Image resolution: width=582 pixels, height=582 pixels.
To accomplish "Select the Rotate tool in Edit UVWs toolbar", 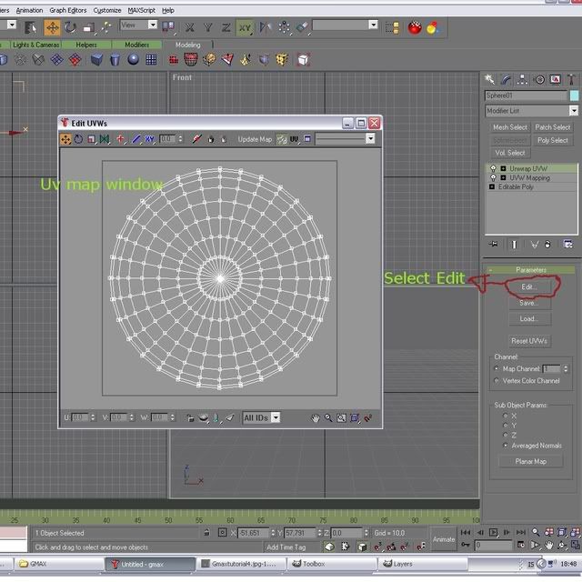I will (x=79, y=139).
